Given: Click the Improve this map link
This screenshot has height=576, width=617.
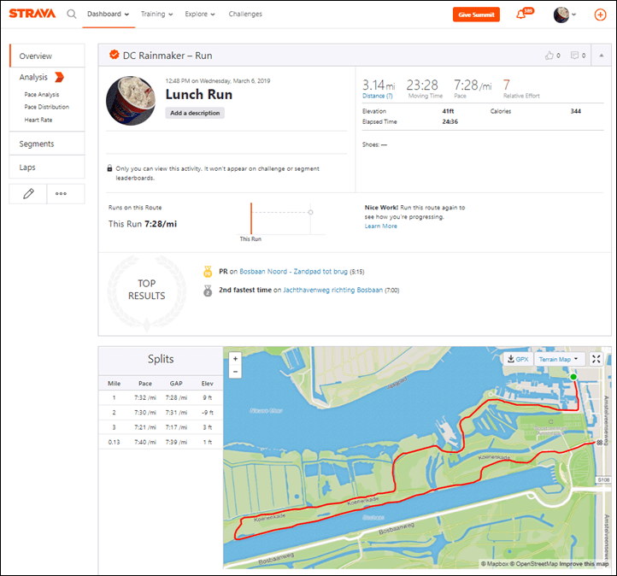Looking at the screenshot, I should click(x=584, y=564).
